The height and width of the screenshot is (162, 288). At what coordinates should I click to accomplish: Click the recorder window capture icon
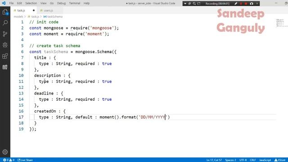[x=189, y=4]
